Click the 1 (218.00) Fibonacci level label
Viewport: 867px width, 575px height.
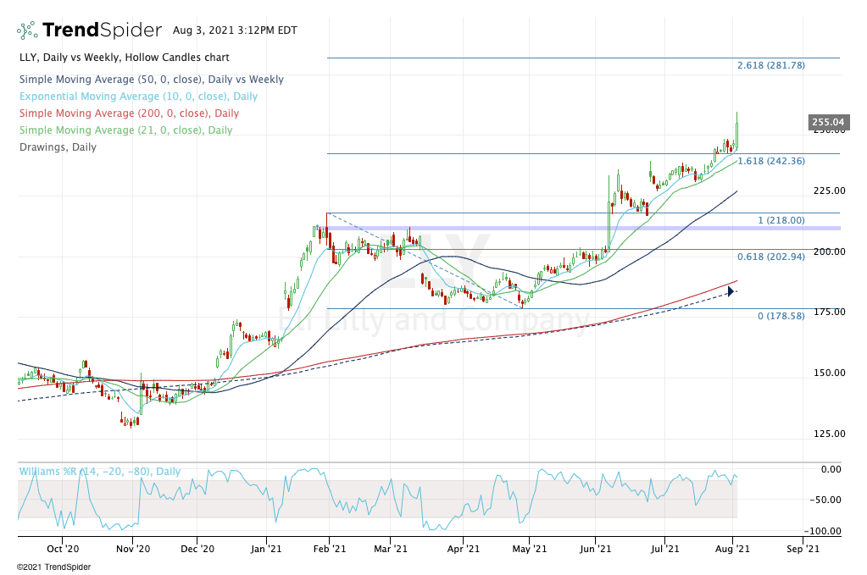(x=781, y=220)
